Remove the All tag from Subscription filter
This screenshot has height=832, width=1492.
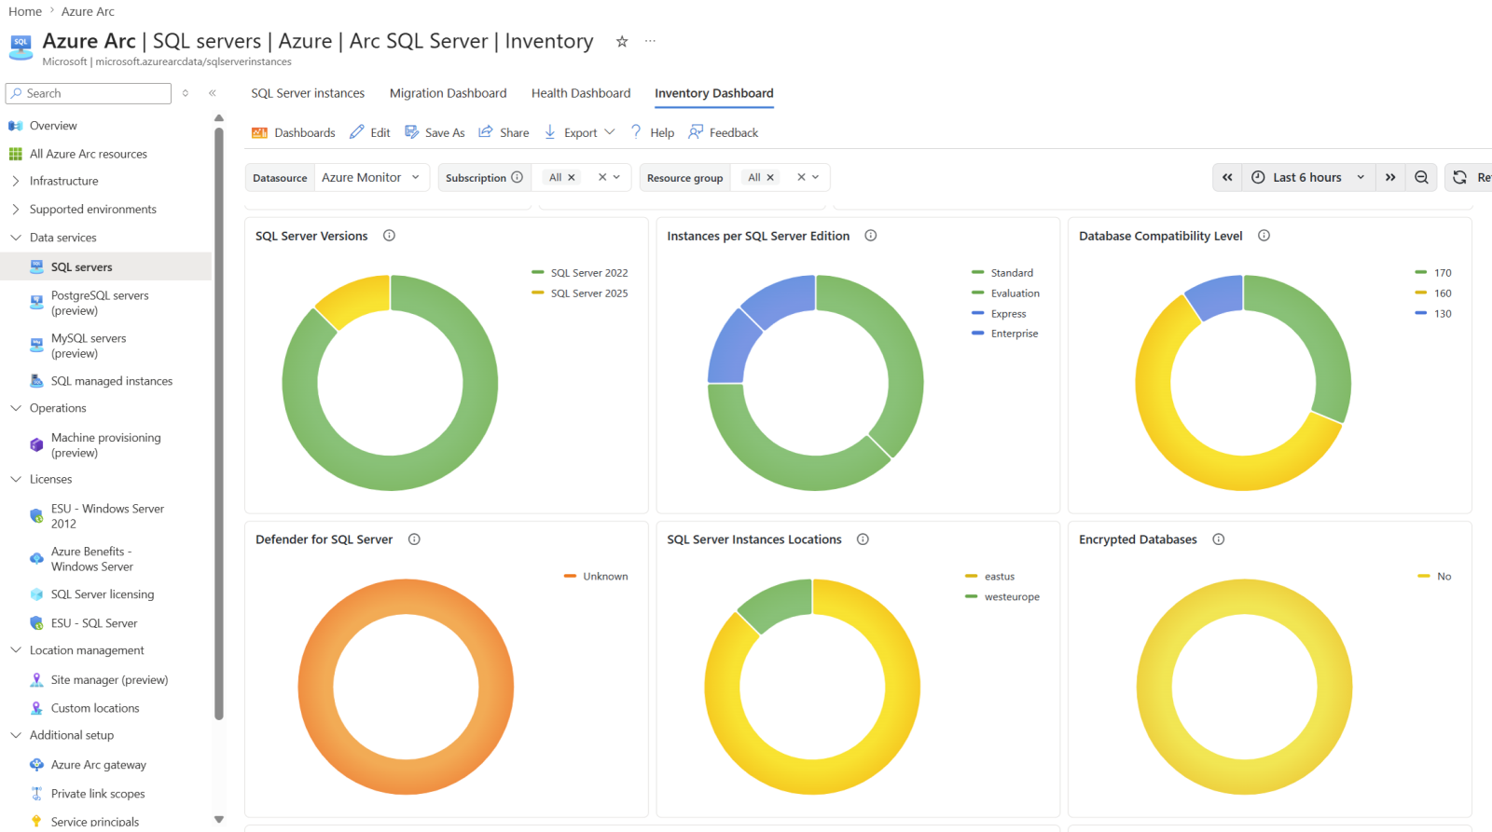click(572, 177)
